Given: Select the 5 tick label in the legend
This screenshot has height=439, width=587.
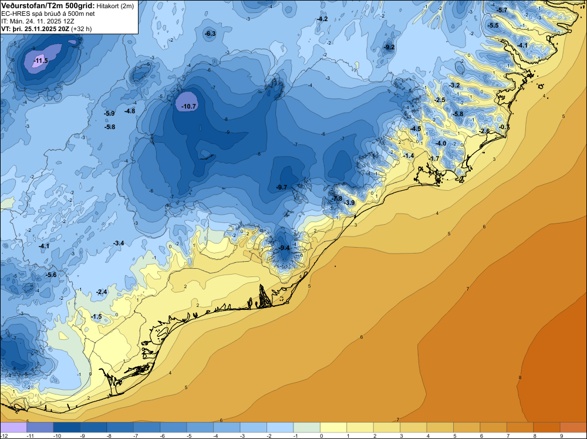Looking at the screenshot, I should tap(455, 435).
